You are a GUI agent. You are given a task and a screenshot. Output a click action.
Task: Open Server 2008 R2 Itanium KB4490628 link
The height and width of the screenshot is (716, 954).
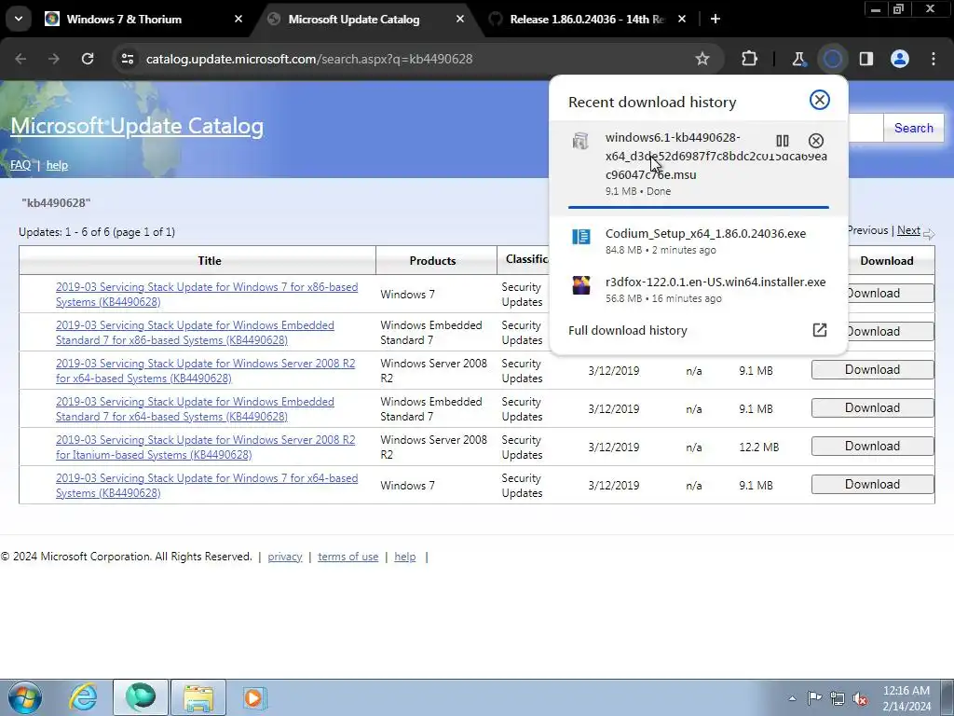tap(205, 447)
